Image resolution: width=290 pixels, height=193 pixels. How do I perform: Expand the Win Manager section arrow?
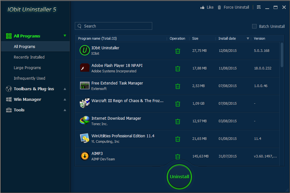(65, 99)
